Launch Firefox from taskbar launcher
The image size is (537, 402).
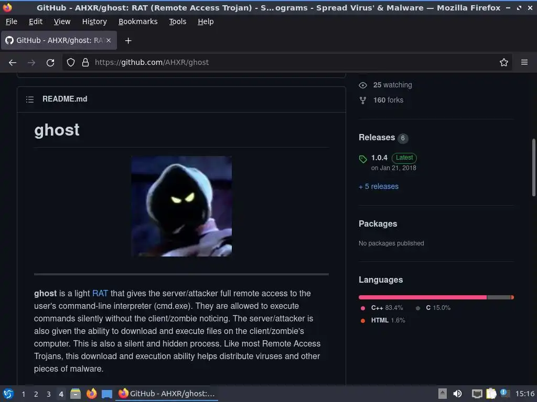pos(91,394)
